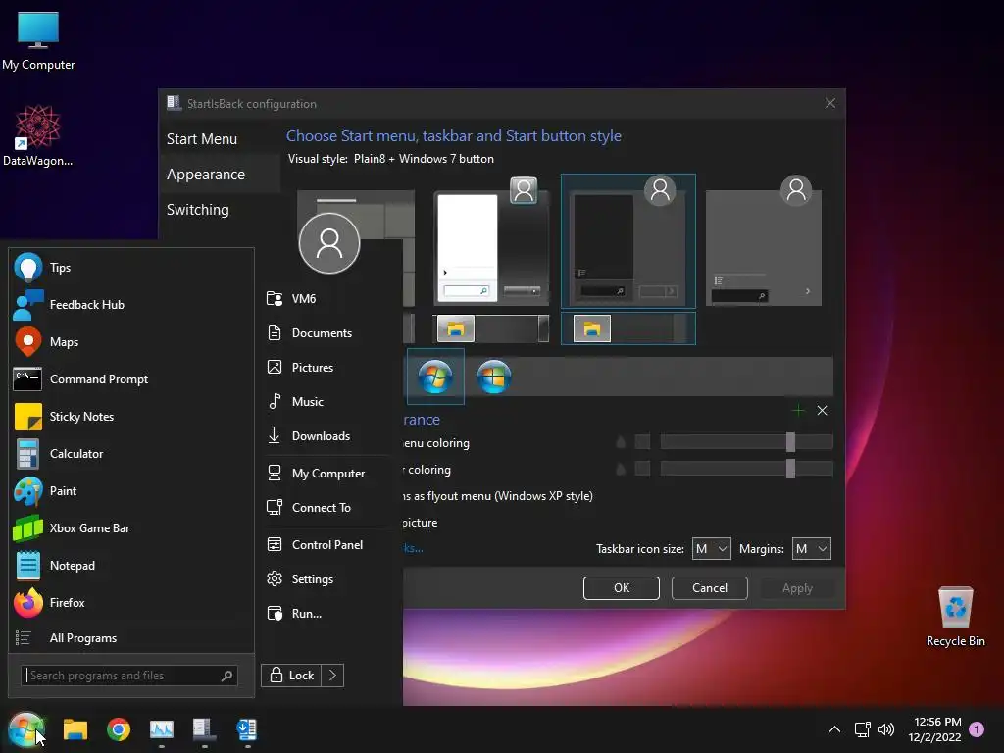Open My Computer in start menu

[x=326, y=474]
